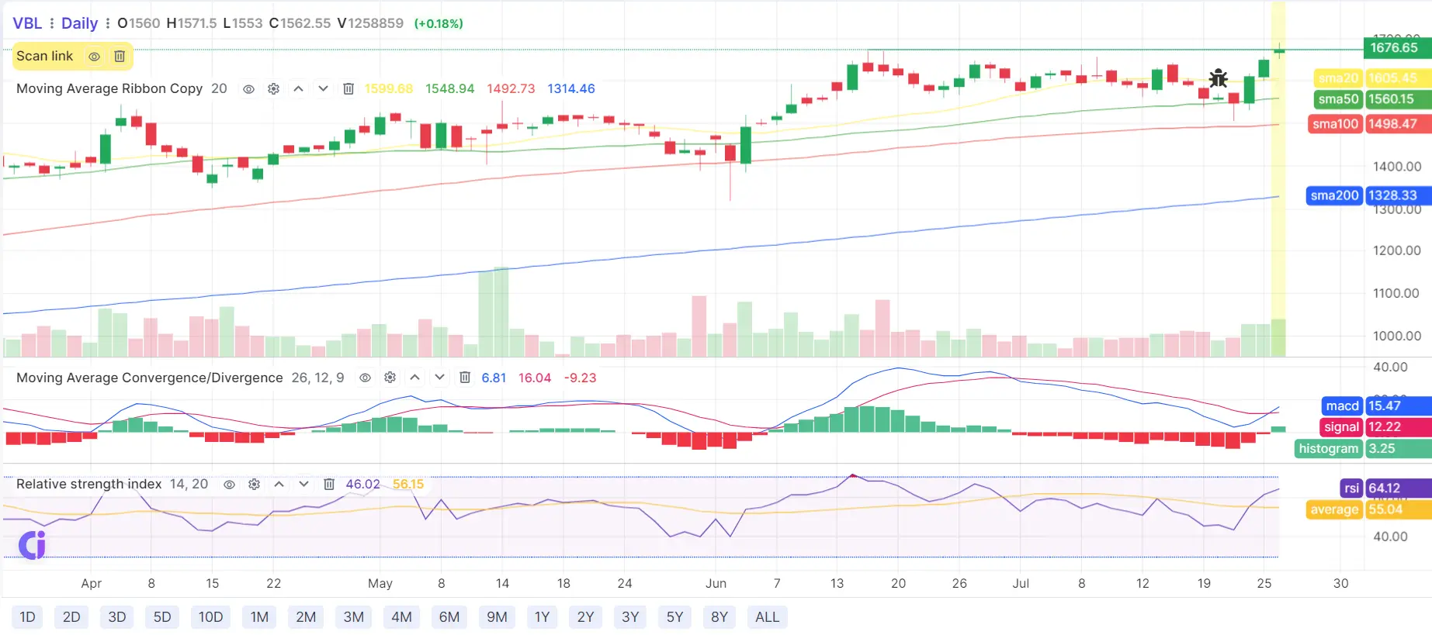Select the 5D range button
The width and height of the screenshot is (1432, 635).
coord(162,617)
